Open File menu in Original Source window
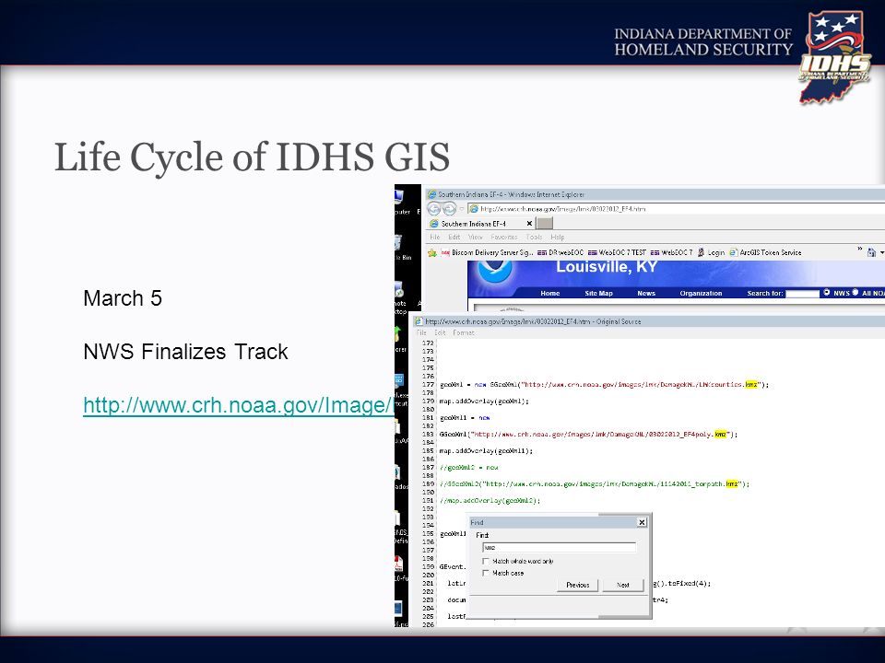Screen dimensions: 885x663 pyautogui.click(x=421, y=333)
